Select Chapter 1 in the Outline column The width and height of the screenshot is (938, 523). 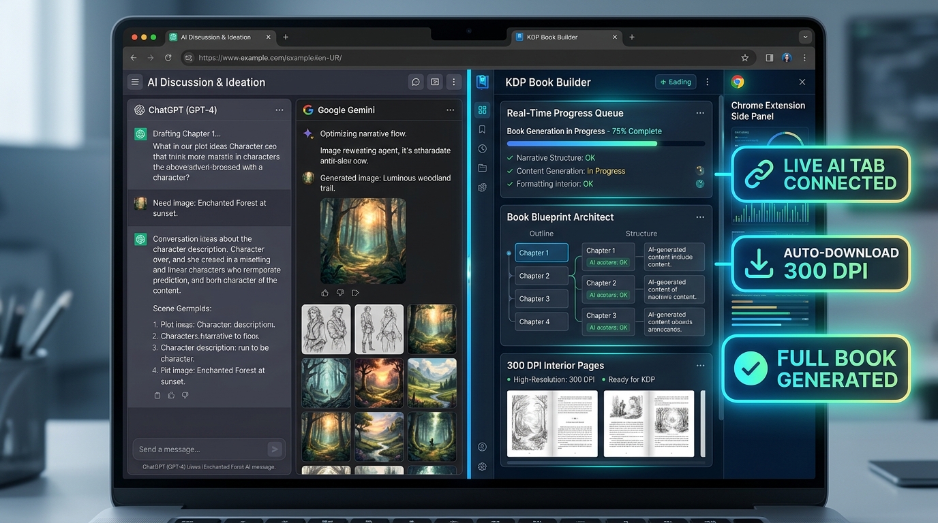coord(541,253)
